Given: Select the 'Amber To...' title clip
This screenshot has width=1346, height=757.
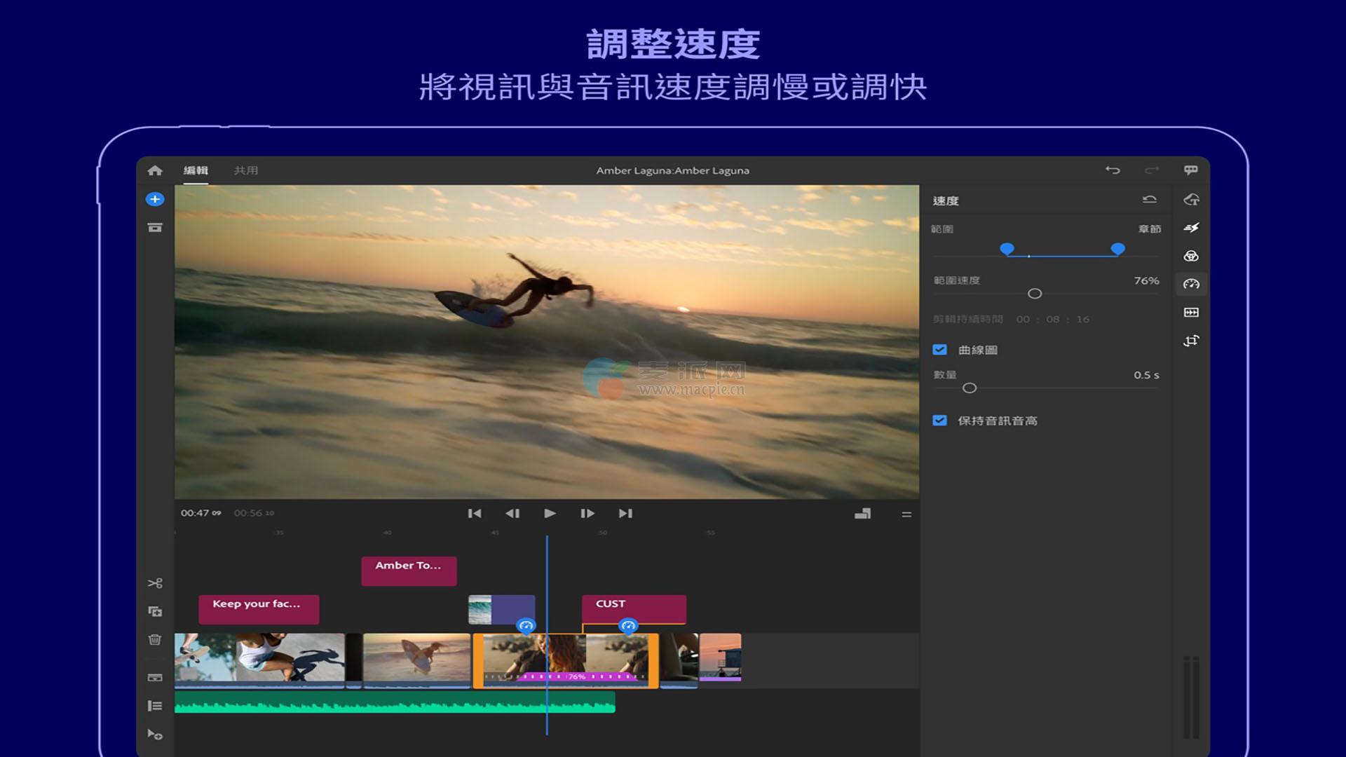Looking at the screenshot, I should coord(409,571).
